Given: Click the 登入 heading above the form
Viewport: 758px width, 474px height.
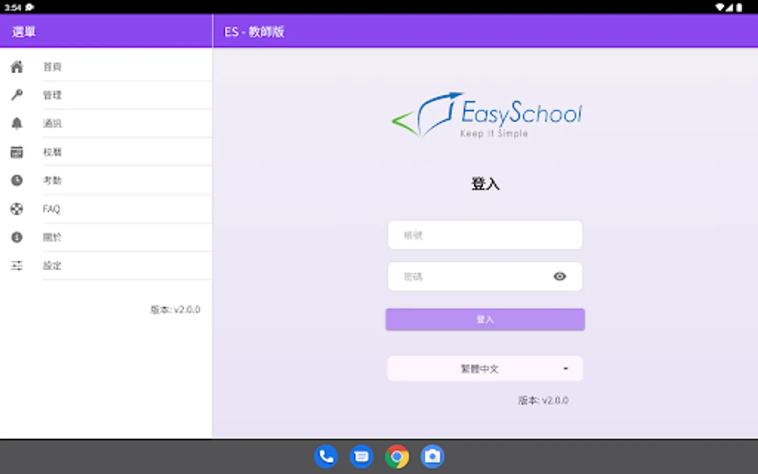Looking at the screenshot, I should [485, 184].
